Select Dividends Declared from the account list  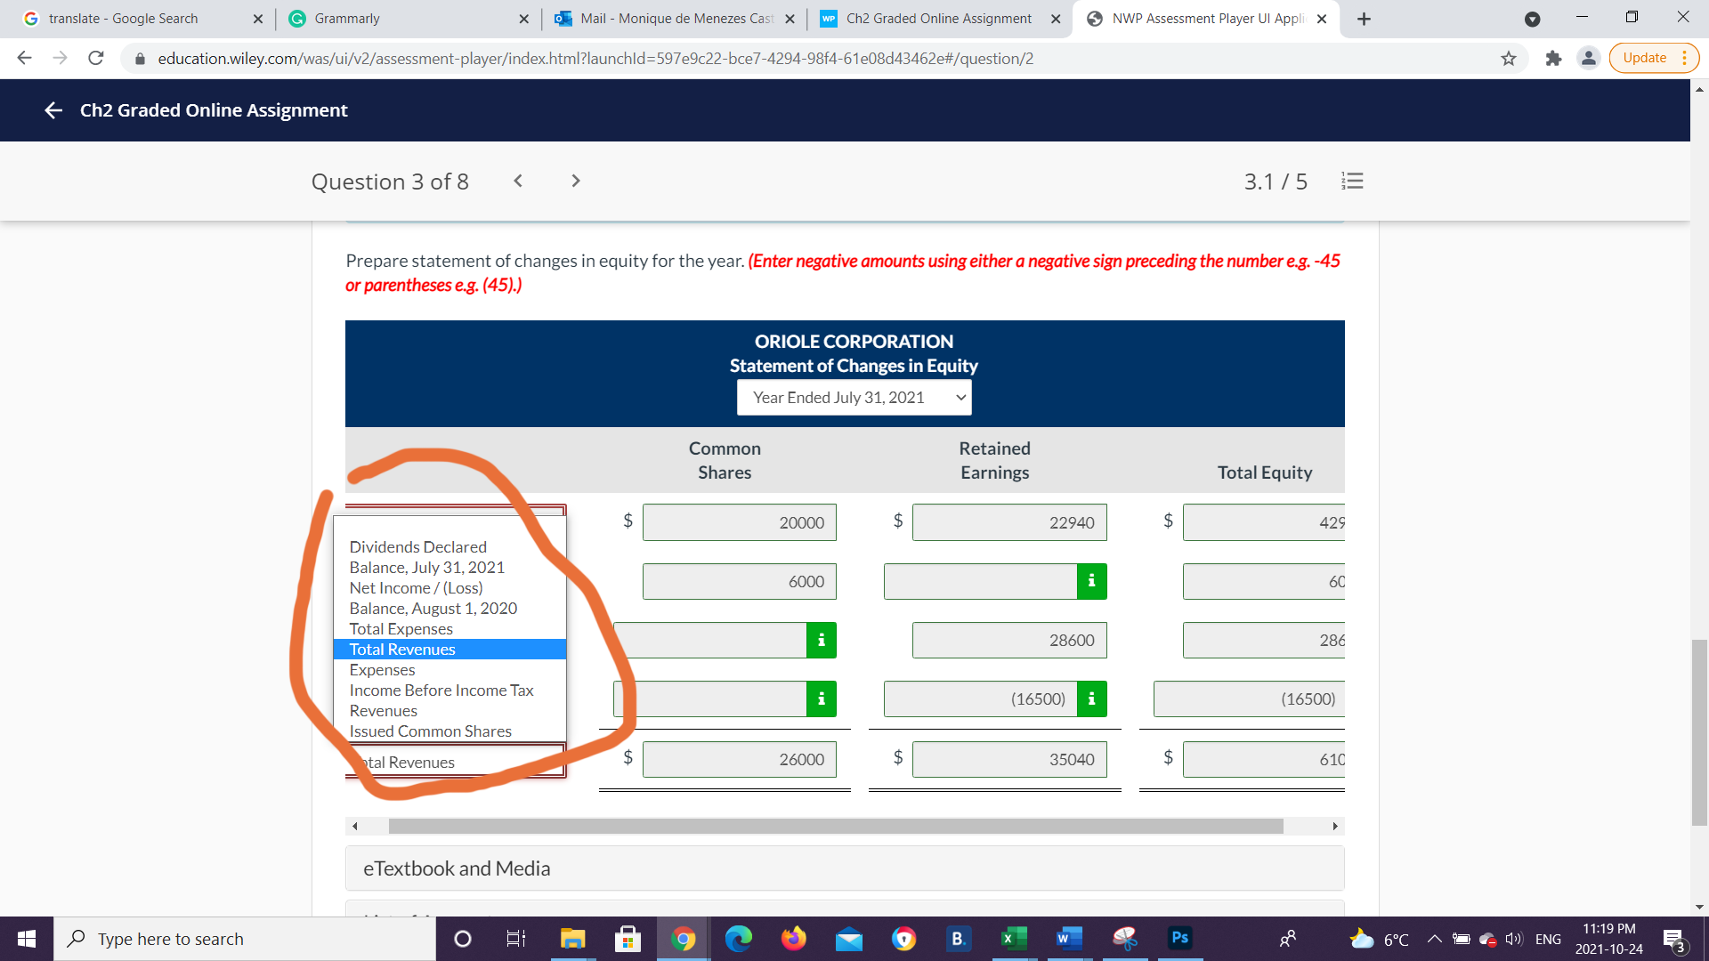coord(417,546)
